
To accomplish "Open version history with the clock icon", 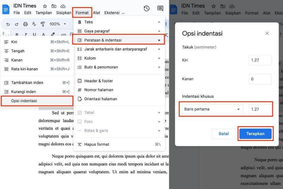I will [x=146, y=9].
